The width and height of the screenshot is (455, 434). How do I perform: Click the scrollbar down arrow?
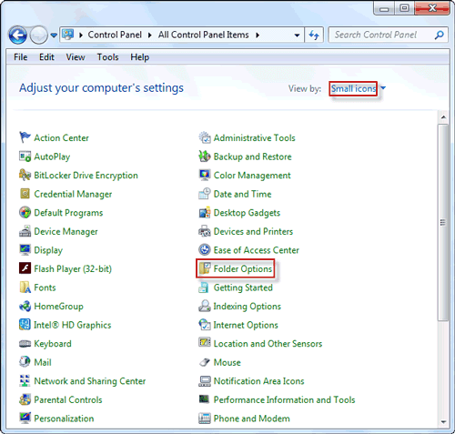[443, 422]
